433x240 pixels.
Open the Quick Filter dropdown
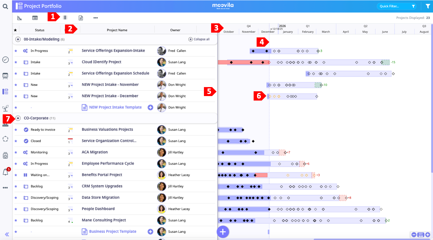[x=396, y=6]
